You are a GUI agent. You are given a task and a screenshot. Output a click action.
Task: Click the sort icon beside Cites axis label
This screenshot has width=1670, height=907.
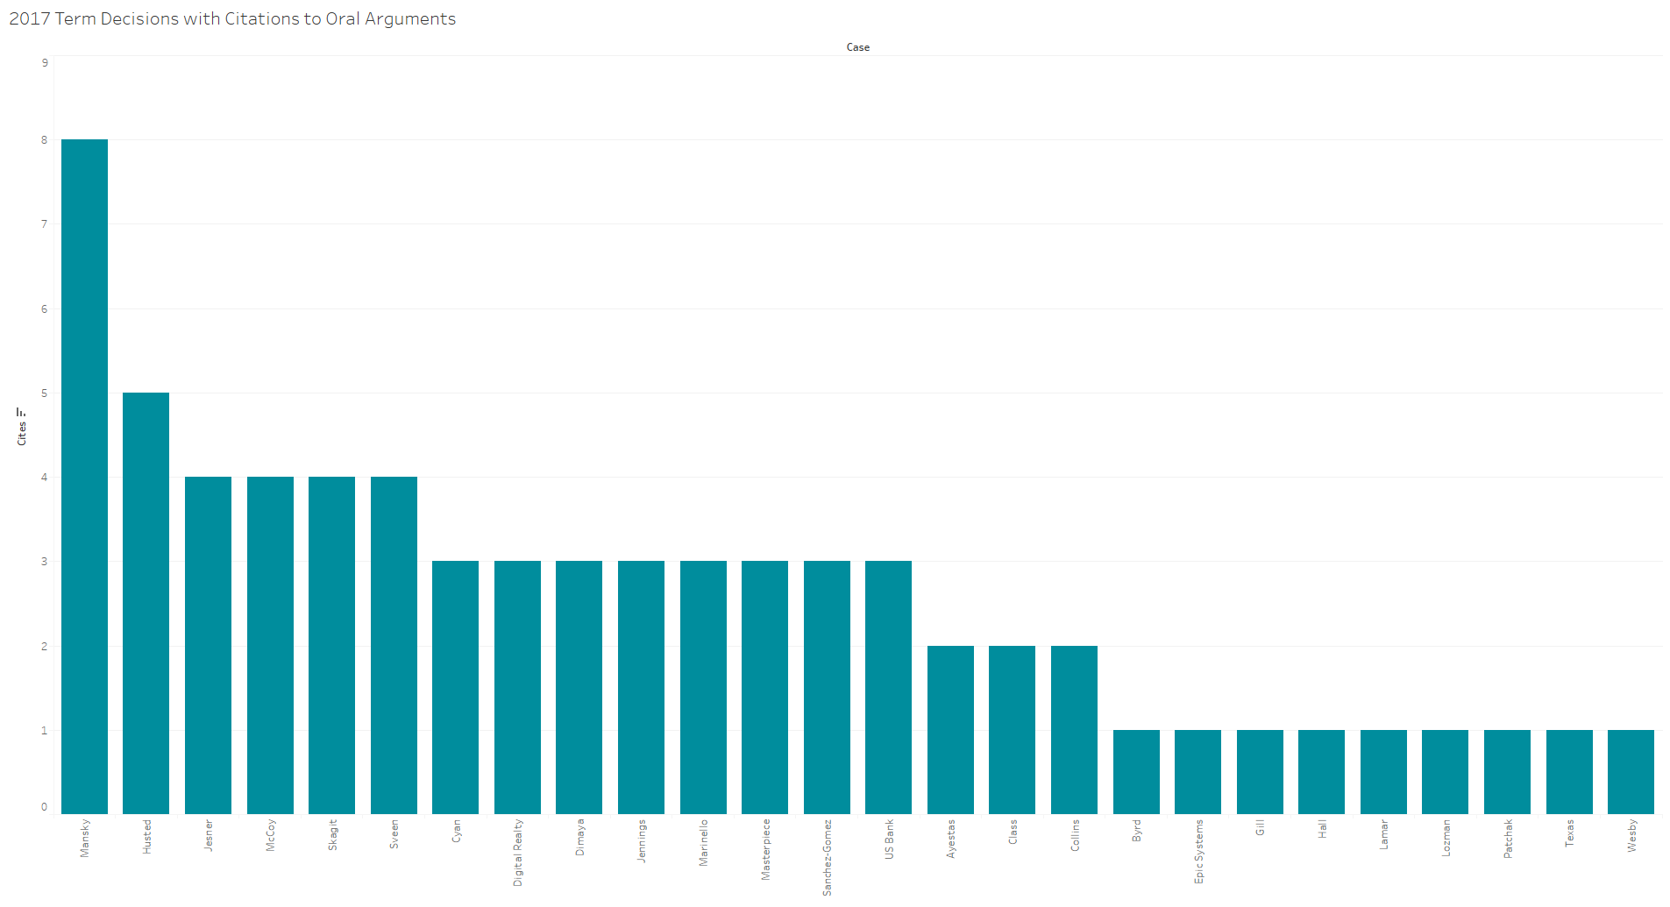pos(21,412)
